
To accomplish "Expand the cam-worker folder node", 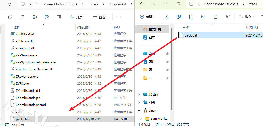I will pyautogui.click(x=141, y=119).
